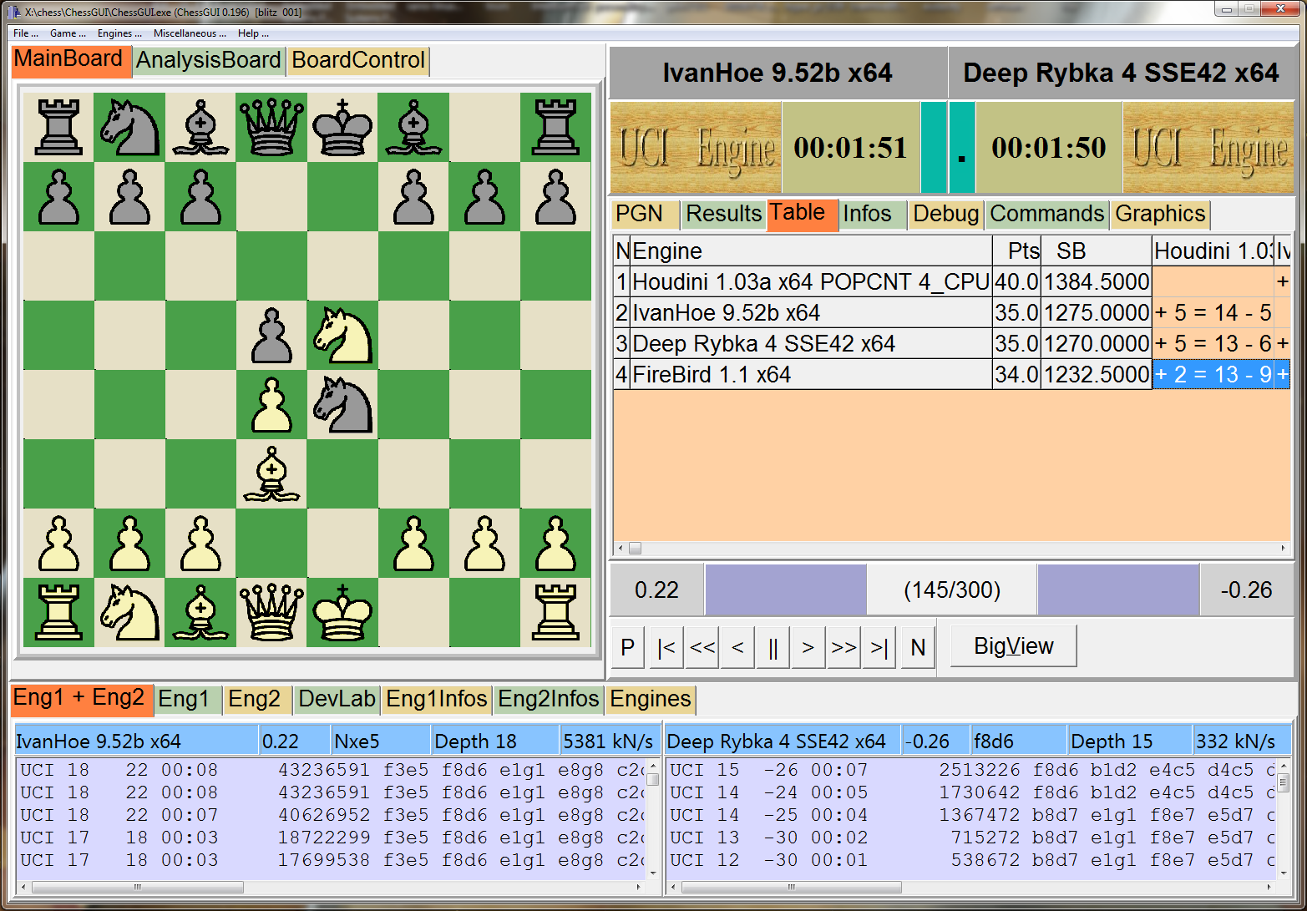
Task: Open the DevLab tab
Action: tap(337, 700)
